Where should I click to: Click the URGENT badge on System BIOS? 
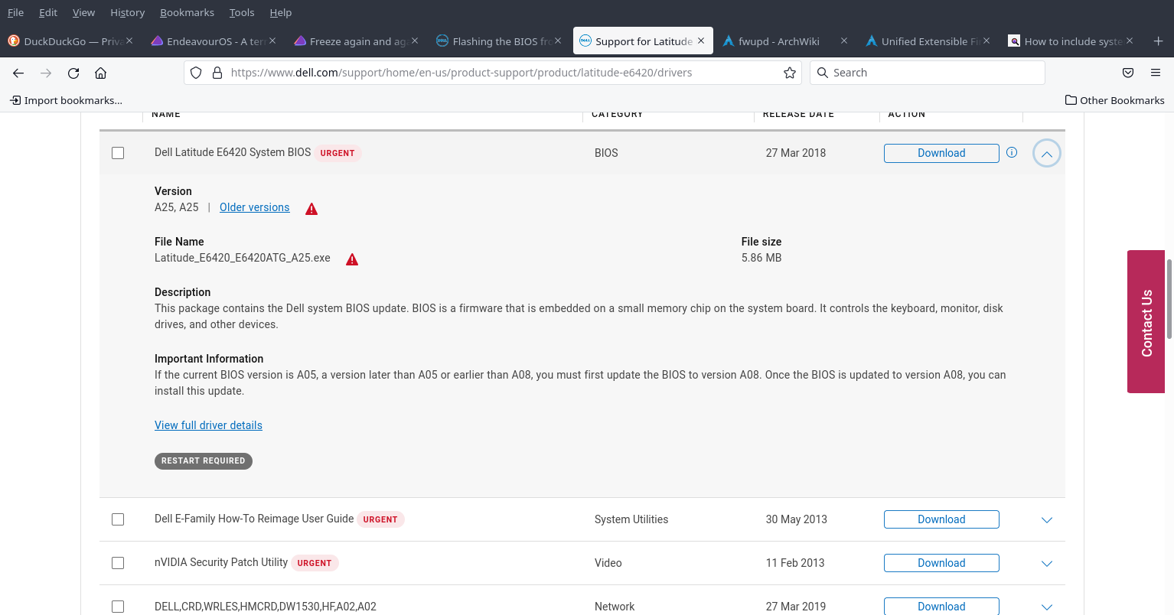tap(338, 153)
